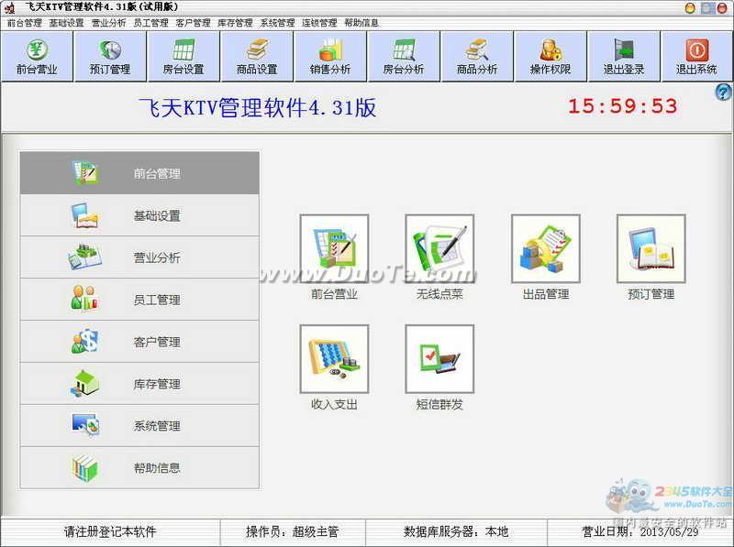Open the 出品管理 module icon

pyautogui.click(x=546, y=248)
